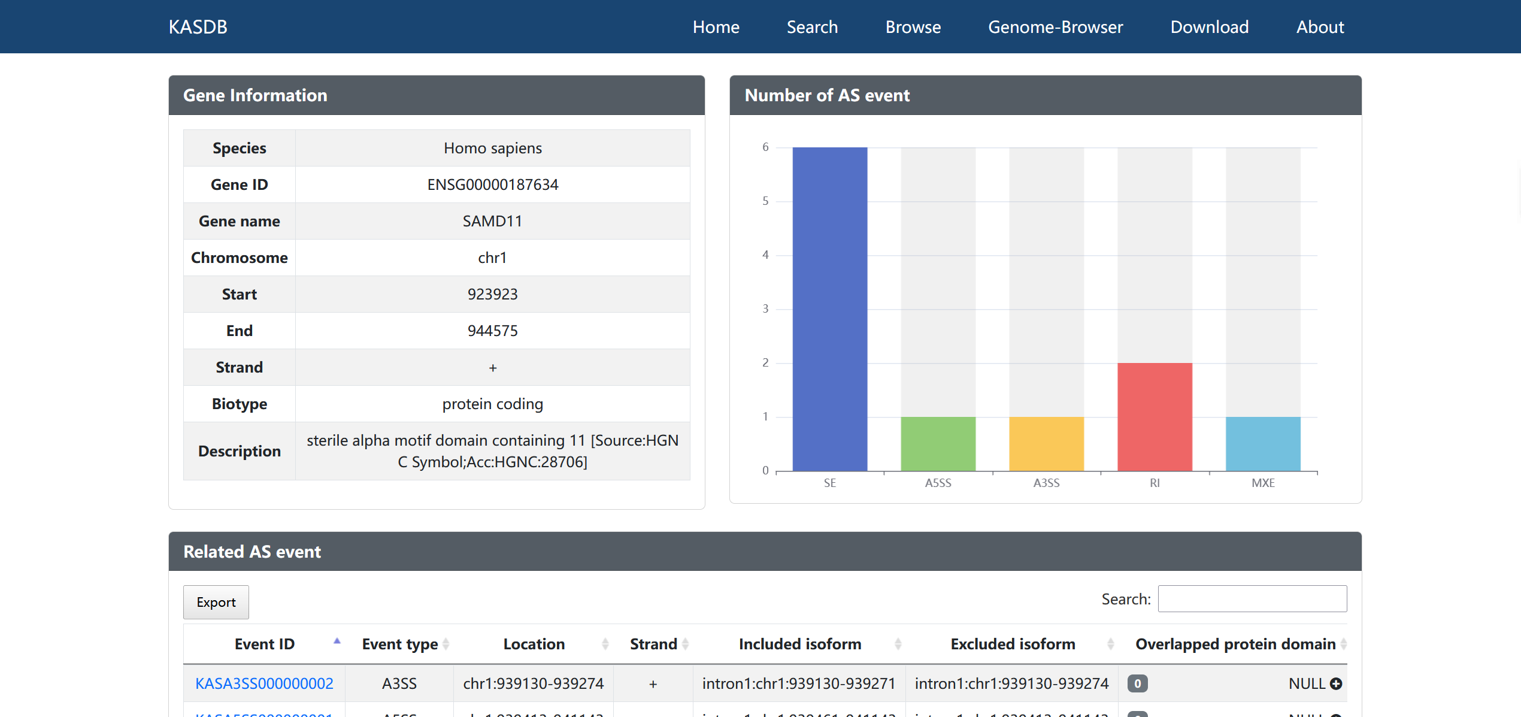Sort by Excluded isoform arrows
The width and height of the screenshot is (1521, 717).
pyautogui.click(x=1110, y=645)
